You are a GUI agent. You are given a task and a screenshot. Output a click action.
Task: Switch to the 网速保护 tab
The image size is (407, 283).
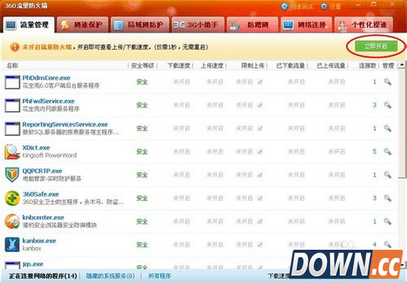[82, 25]
